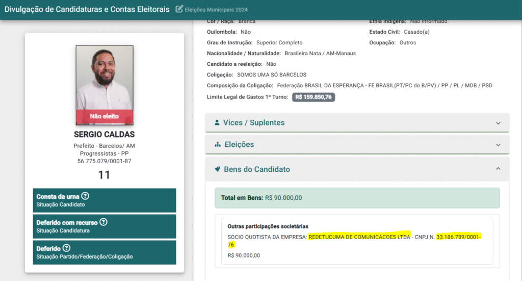Click the person icon in Vices / Suplentes
Viewport: 522px width, 281px height.
pyautogui.click(x=217, y=123)
